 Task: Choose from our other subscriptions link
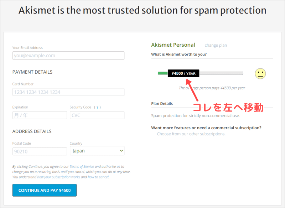tap(191, 134)
